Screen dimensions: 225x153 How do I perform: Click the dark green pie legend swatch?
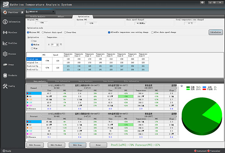click(x=188, y=87)
